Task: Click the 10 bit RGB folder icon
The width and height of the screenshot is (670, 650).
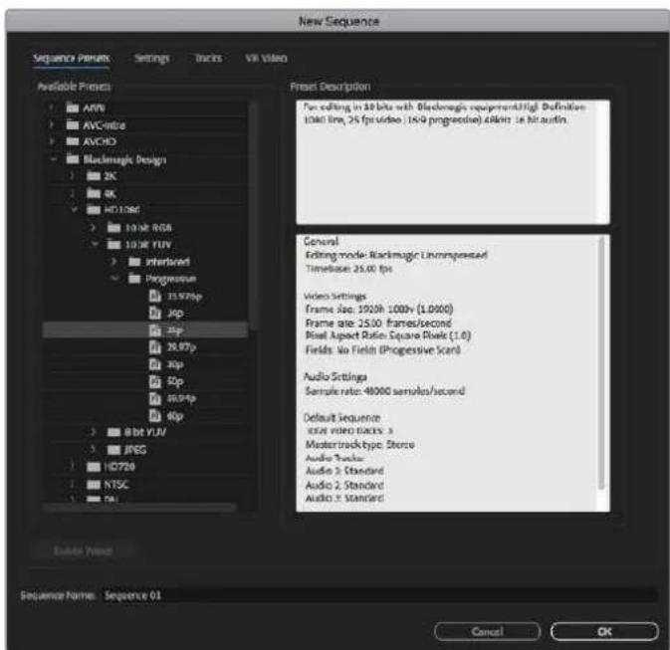Action: (x=114, y=227)
